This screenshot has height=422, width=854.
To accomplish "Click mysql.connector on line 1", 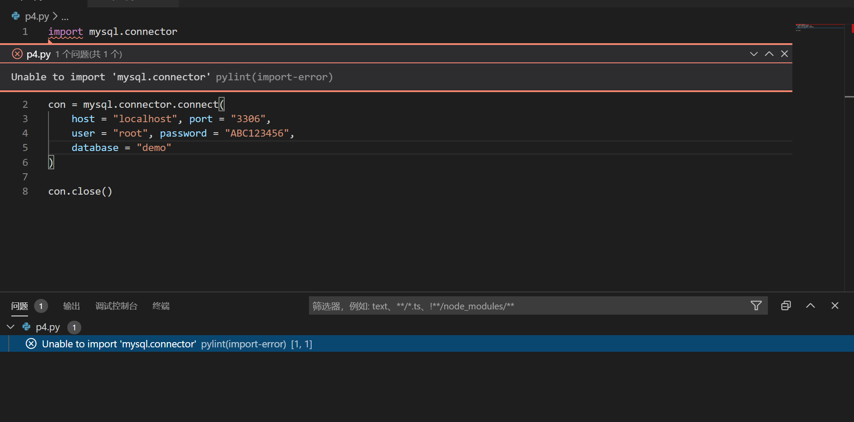I will (133, 31).
